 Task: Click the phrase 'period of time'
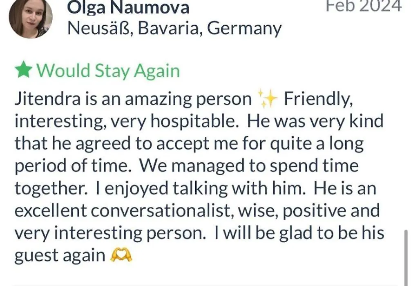click(x=73, y=166)
